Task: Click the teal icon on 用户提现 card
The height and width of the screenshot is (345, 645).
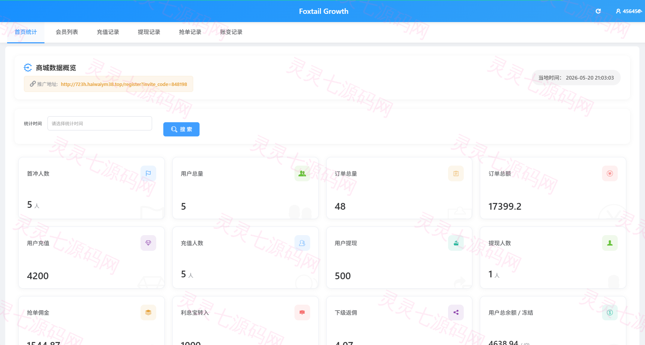Action: click(456, 243)
